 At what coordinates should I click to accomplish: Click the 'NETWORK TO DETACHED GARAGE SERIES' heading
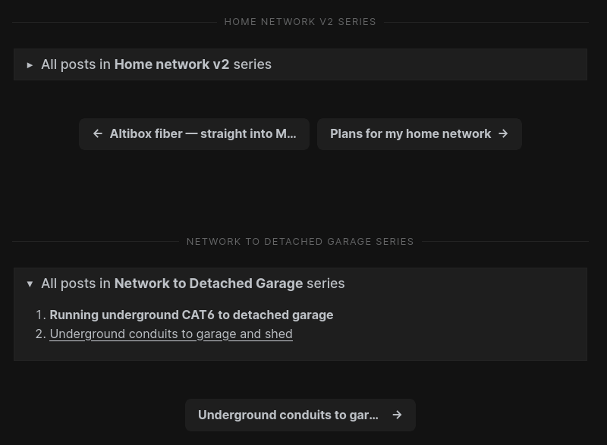tap(300, 242)
